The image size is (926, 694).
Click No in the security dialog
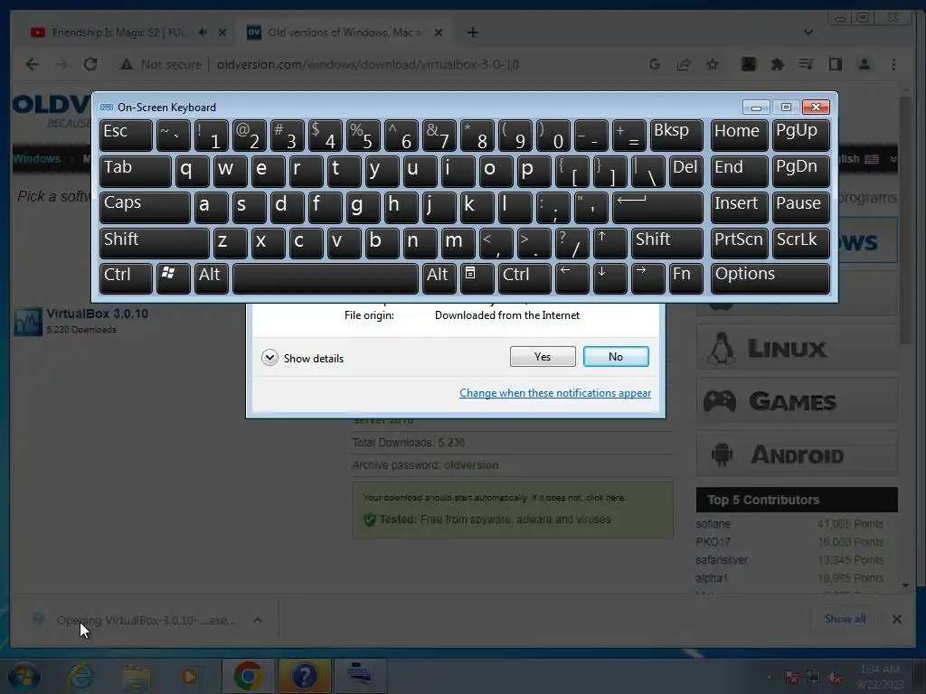(616, 356)
